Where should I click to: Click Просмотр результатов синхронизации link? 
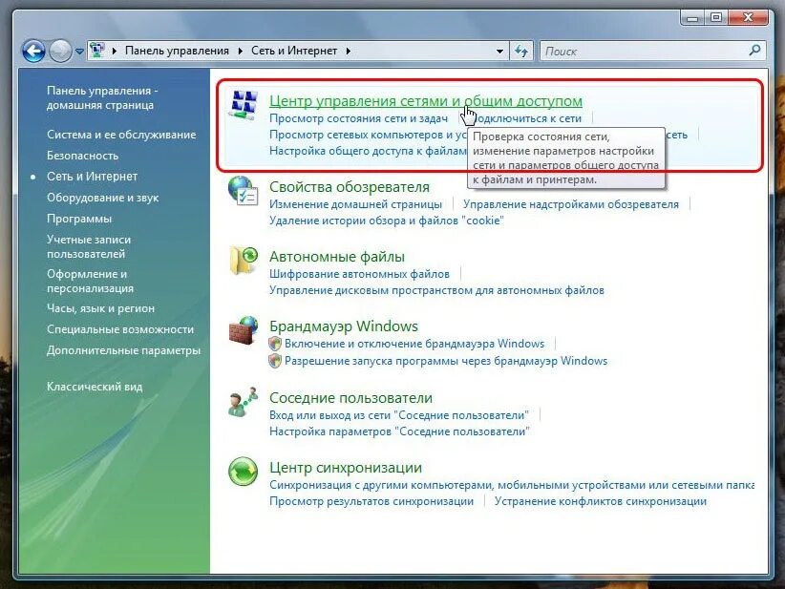pos(371,501)
